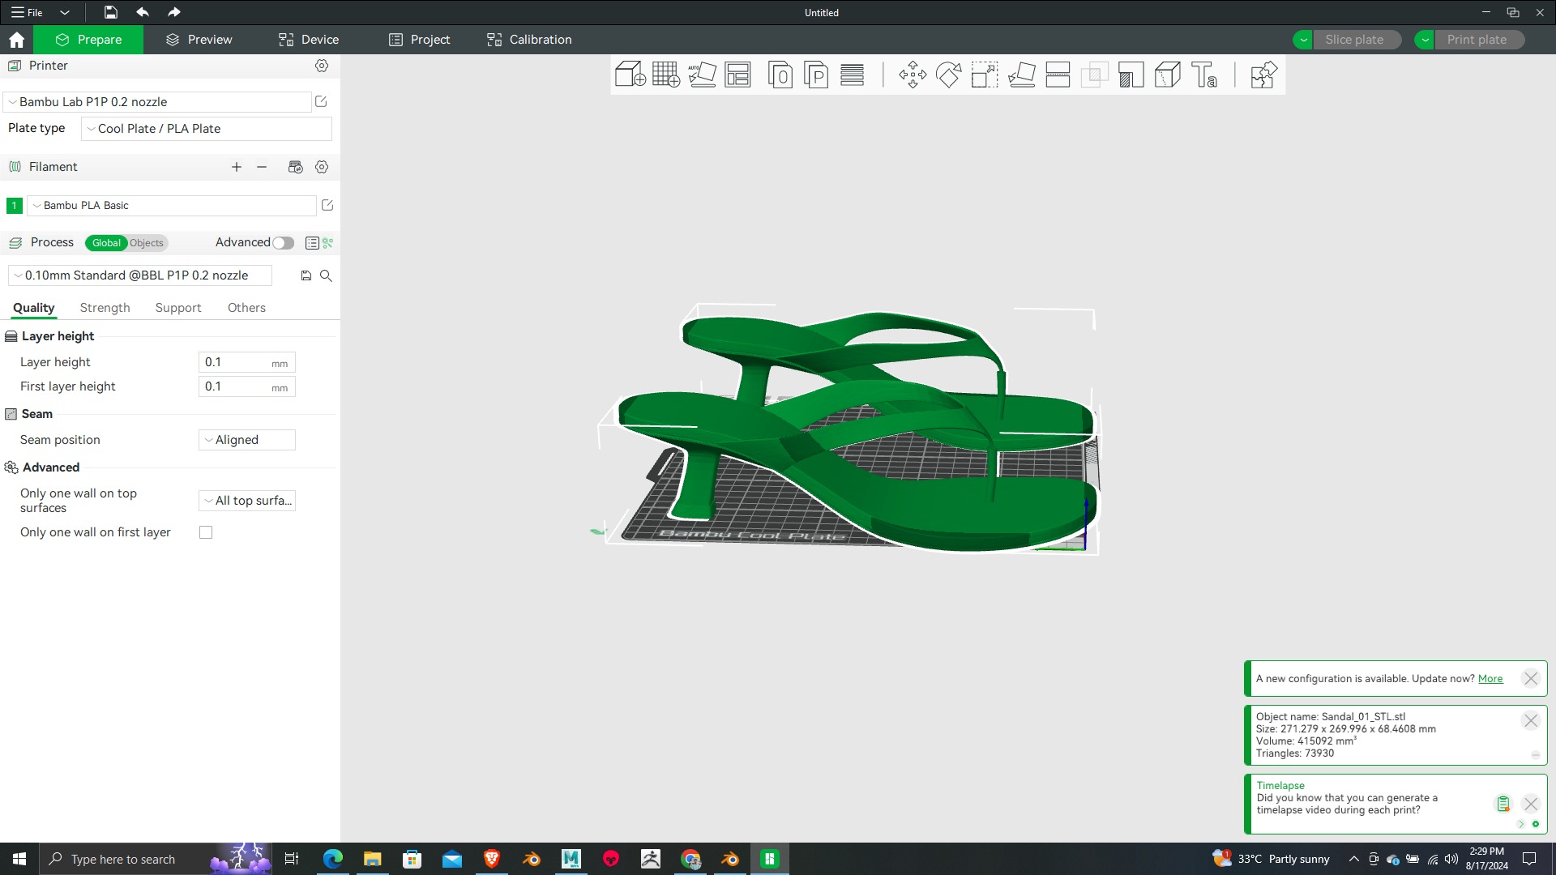The height and width of the screenshot is (875, 1556).
Task: Switch to the Device tab
Action: 308,40
